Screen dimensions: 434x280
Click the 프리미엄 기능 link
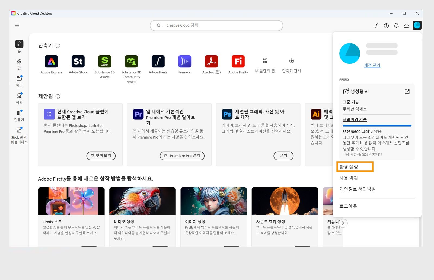pos(355,120)
